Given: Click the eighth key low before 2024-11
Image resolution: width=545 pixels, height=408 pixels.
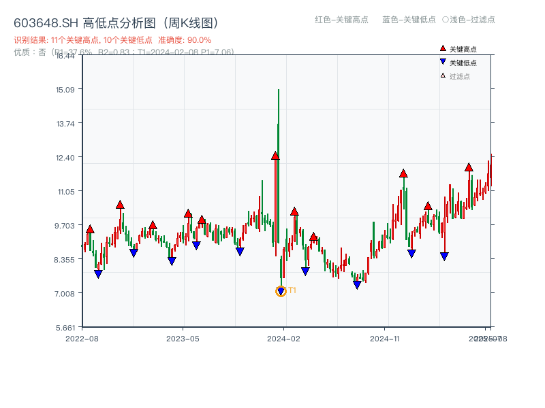Looking at the screenshot, I should [x=357, y=285].
